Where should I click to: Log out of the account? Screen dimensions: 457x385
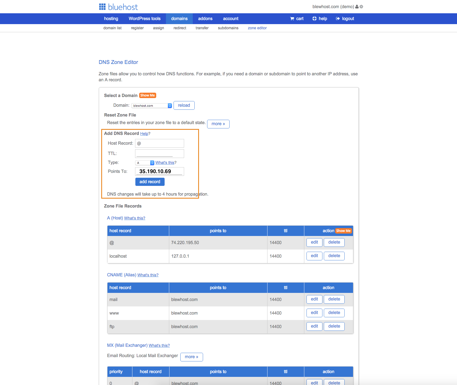345,19
